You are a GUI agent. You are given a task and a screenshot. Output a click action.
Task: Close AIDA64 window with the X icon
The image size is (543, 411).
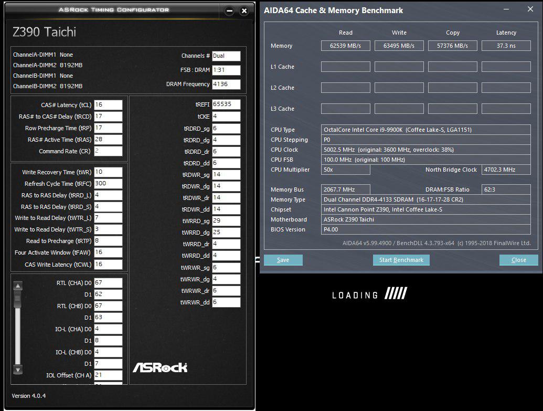click(x=530, y=9)
